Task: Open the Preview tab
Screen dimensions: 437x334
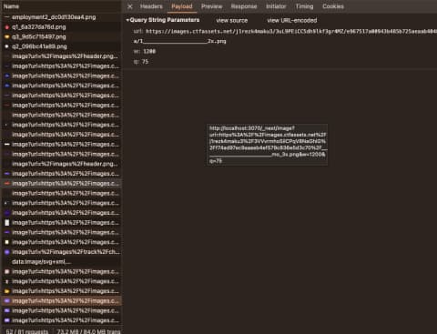Action: click(211, 6)
